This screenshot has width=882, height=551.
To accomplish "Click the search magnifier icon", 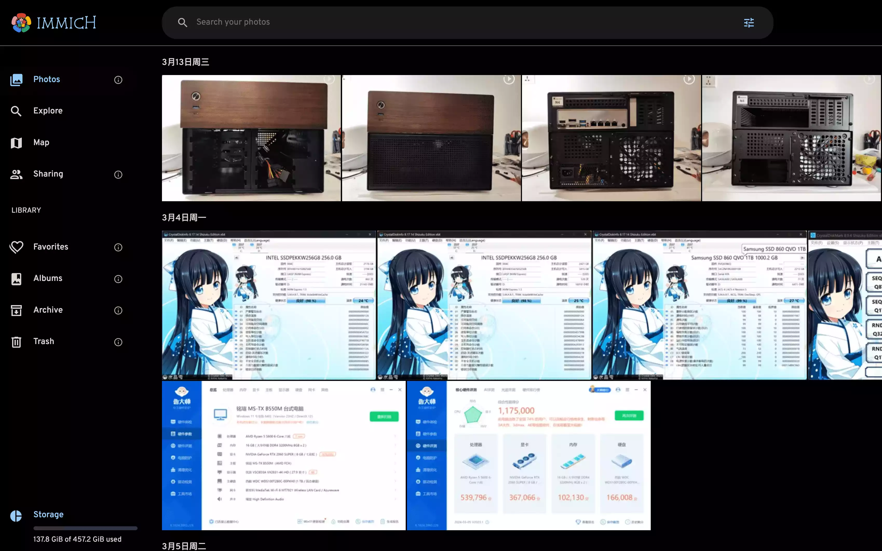I will [182, 23].
